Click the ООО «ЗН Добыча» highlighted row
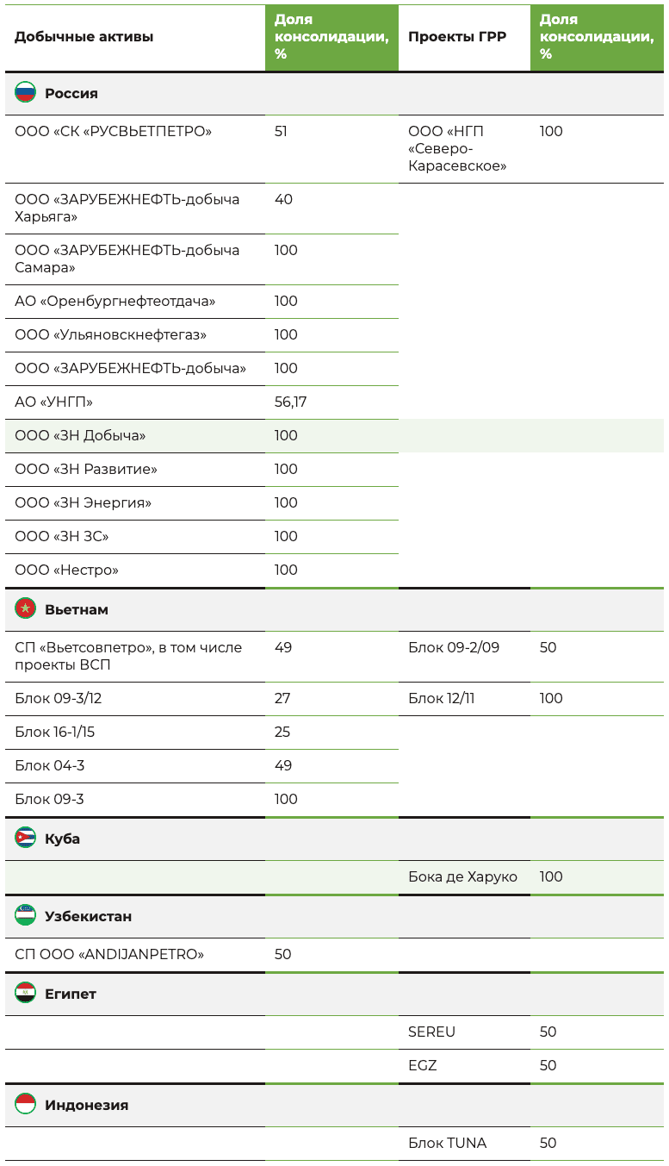The height and width of the screenshot is (1166, 669). pos(80,436)
